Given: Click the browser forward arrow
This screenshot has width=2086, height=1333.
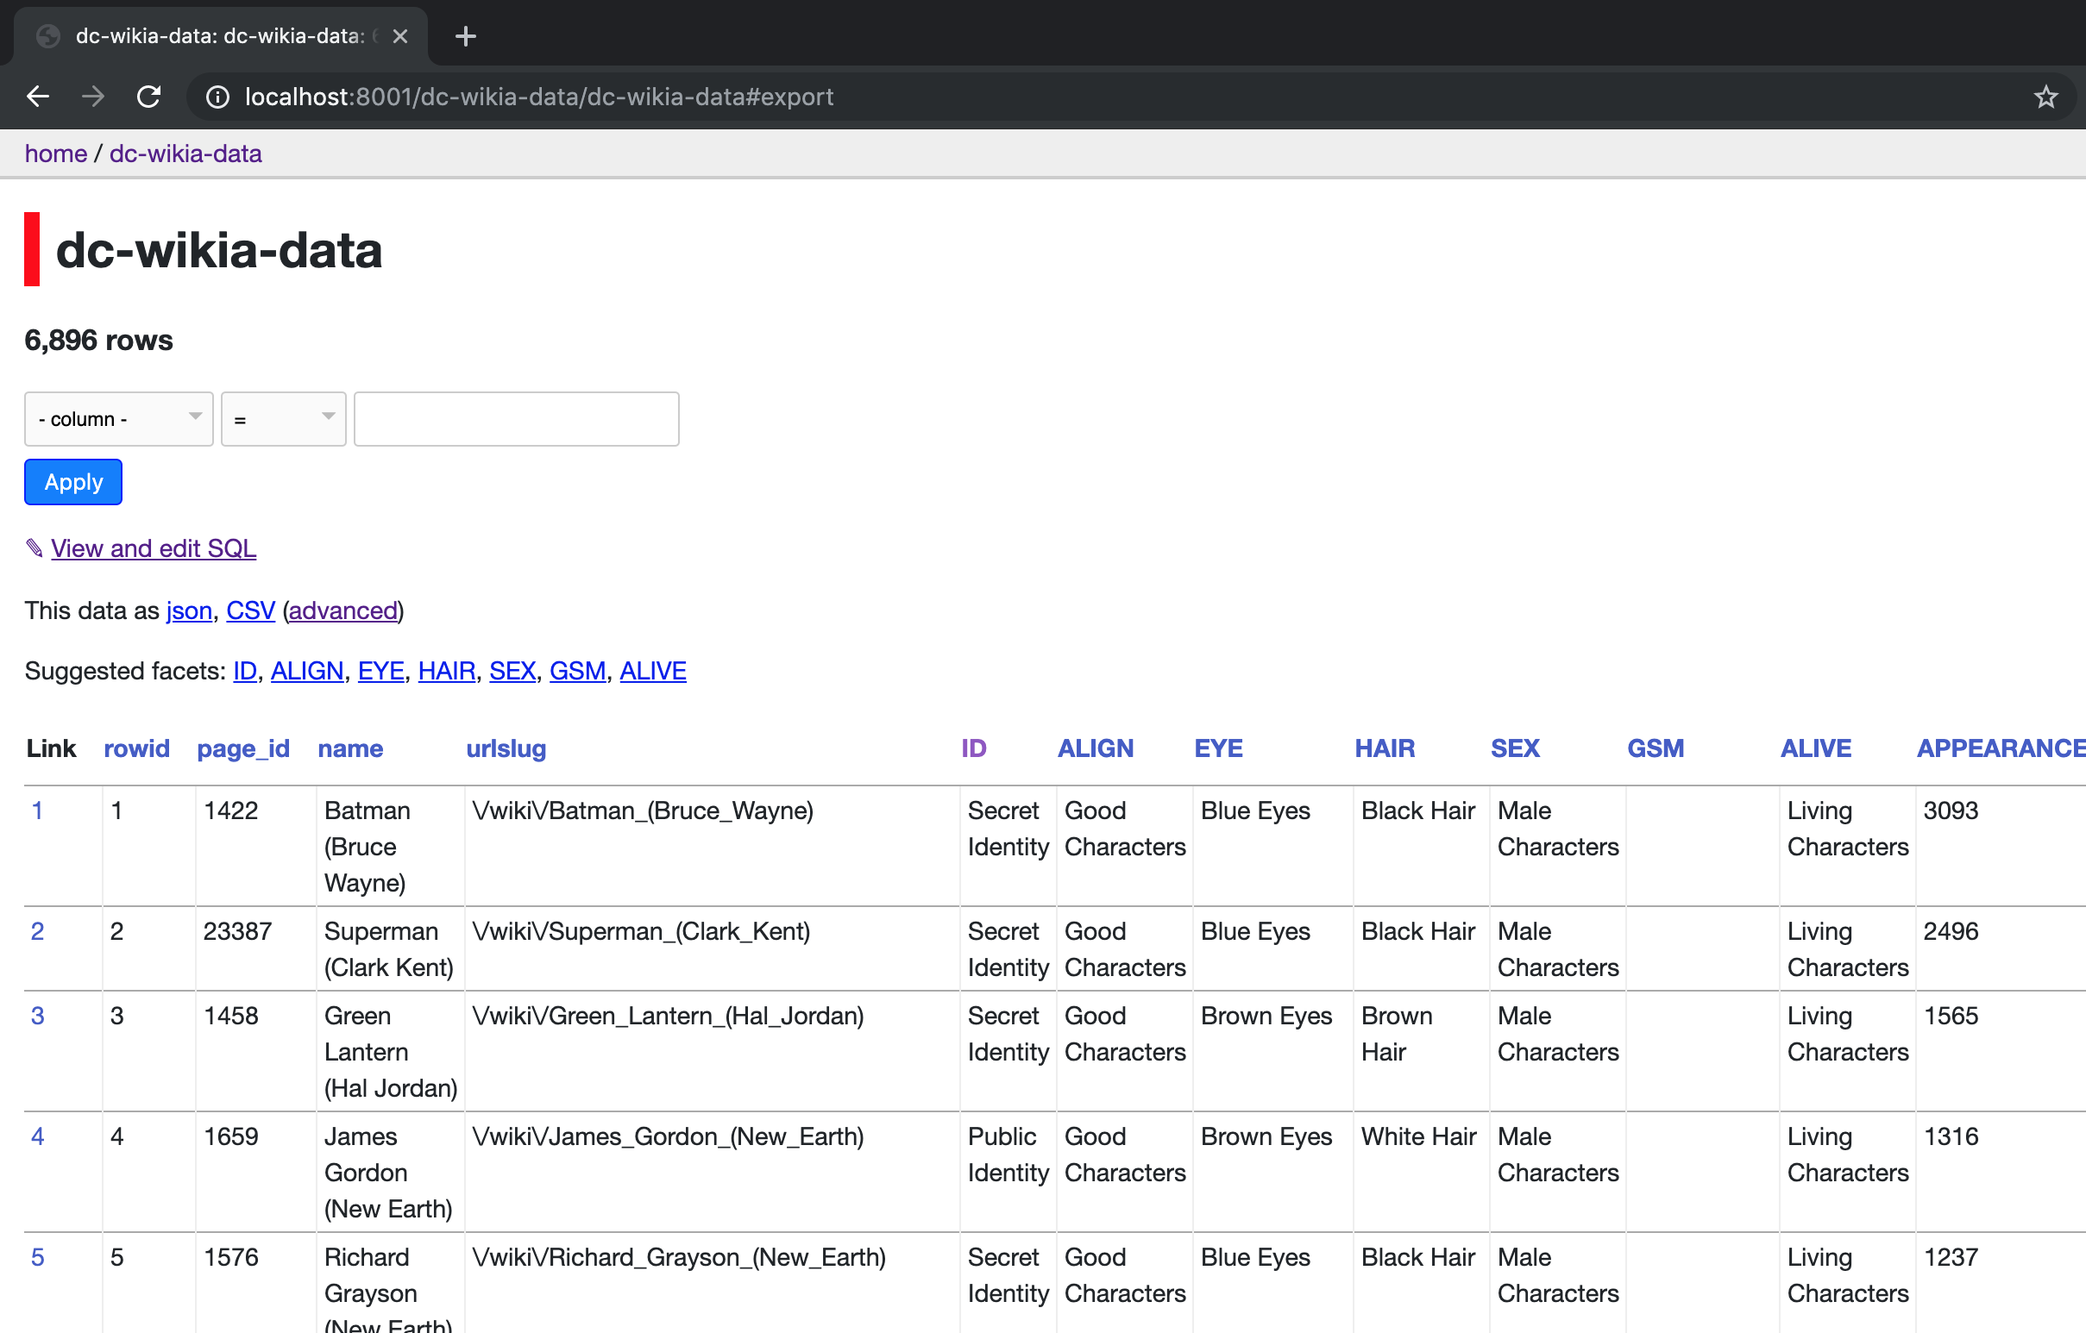Looking at the screenshot, I should (x=92, y=96).
